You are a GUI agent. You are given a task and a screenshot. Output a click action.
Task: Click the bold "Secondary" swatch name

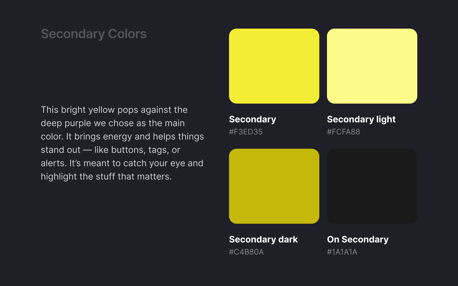pos(253,119)
